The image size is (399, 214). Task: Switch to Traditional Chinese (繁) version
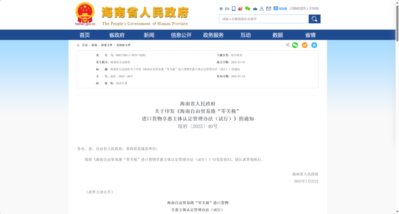(221, 9)
